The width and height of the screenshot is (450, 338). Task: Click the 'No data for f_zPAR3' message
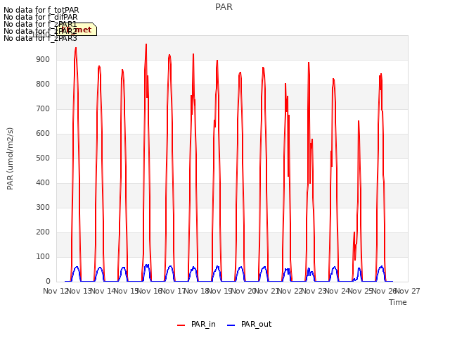coord(40,38)
